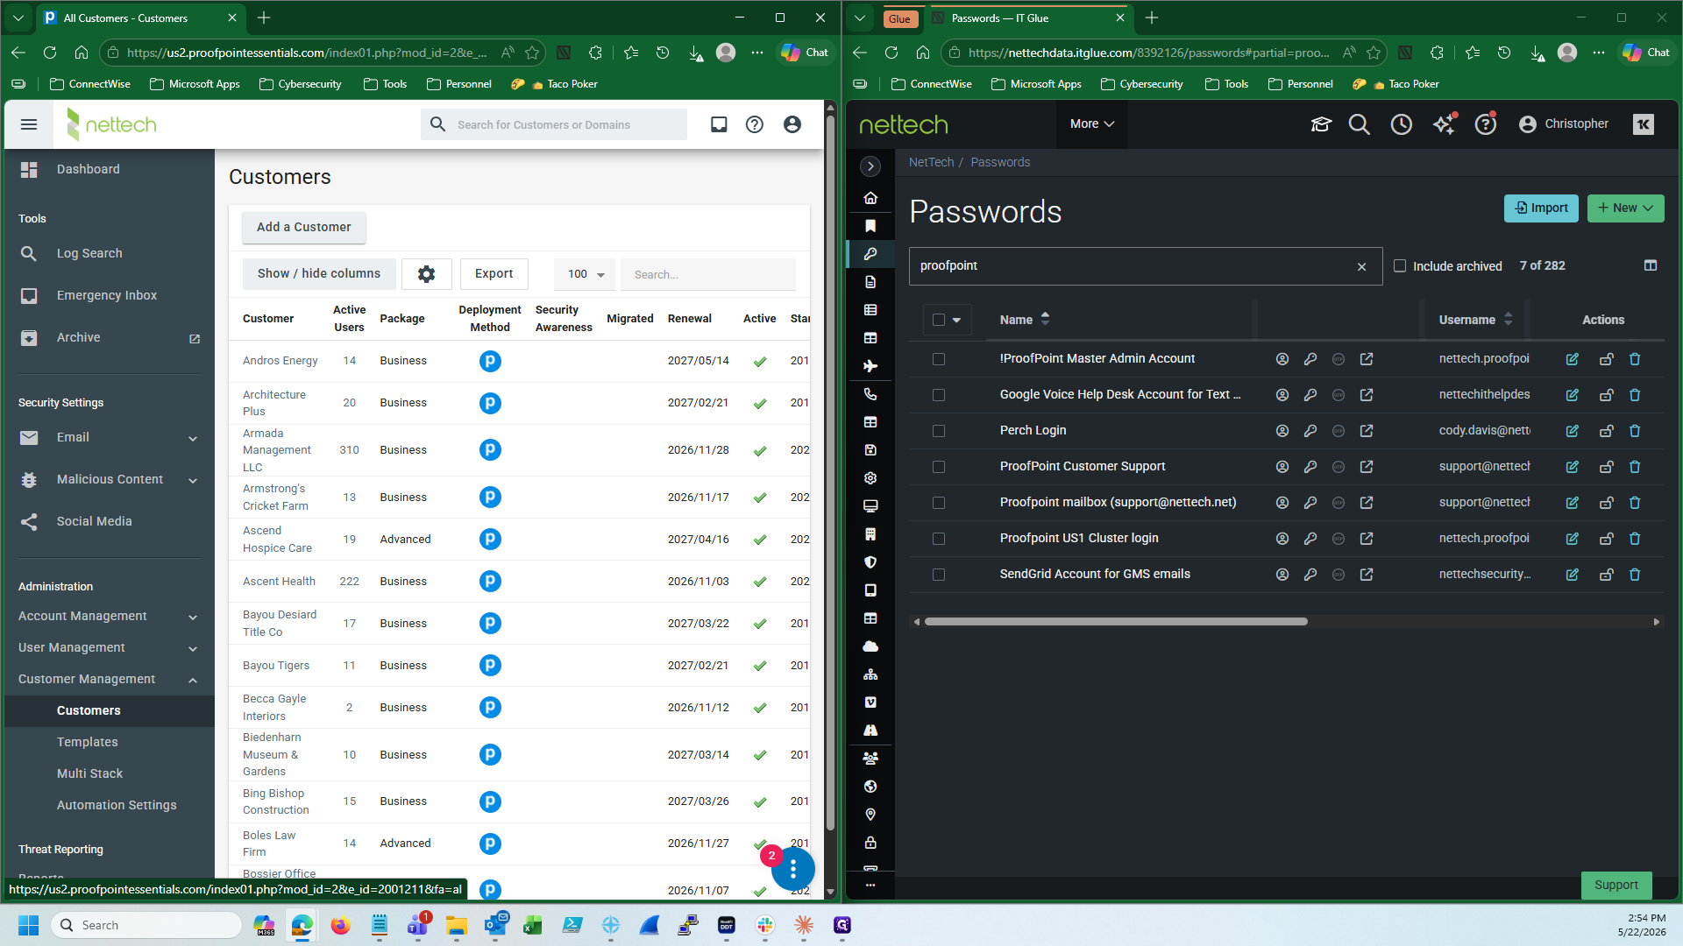
Task: Tick the Perch Login row checkbox
Action: coord(939,431)
